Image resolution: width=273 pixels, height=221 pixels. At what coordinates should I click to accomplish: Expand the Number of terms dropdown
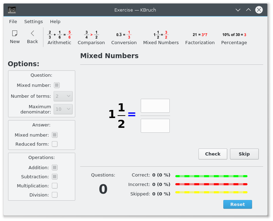tap(63, 96)
